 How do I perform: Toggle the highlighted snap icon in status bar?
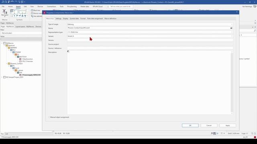coord(214,133)
